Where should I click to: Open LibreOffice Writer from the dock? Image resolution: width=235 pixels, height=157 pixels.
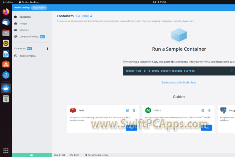[6, 54]
